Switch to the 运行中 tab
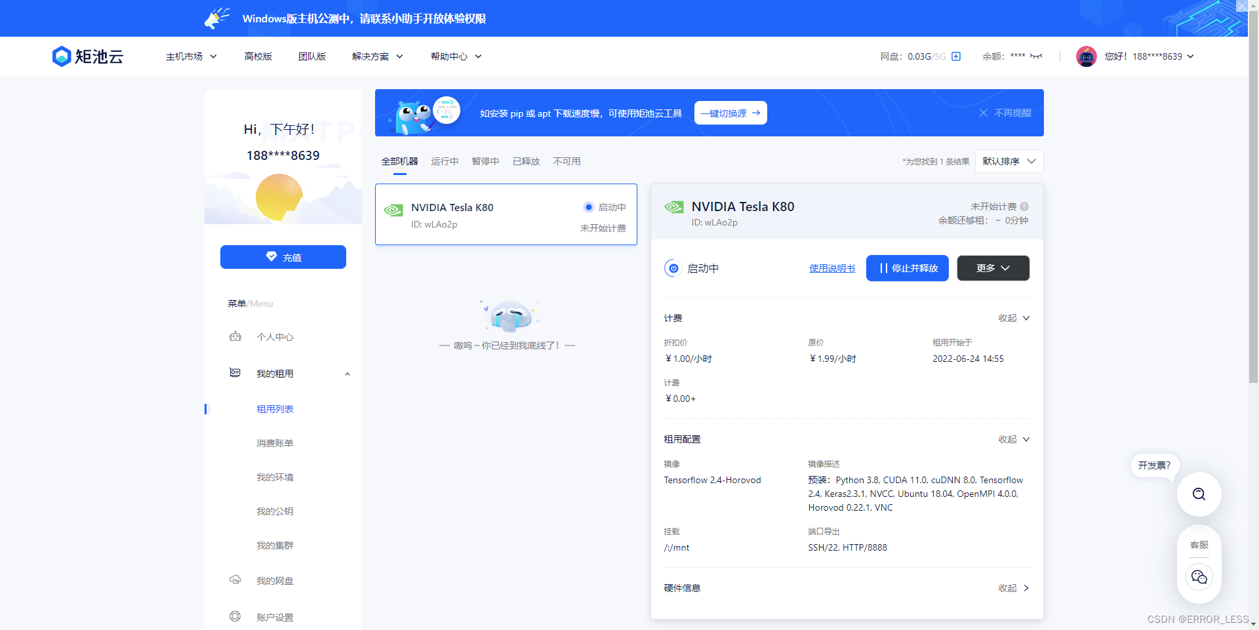1259x630 pixels. click(445, 161)
